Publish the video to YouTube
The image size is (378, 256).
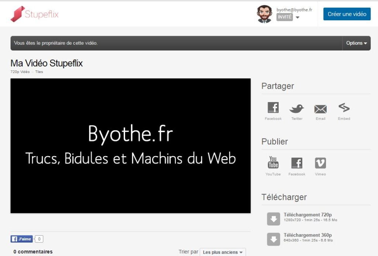click(x=273, y=162)
